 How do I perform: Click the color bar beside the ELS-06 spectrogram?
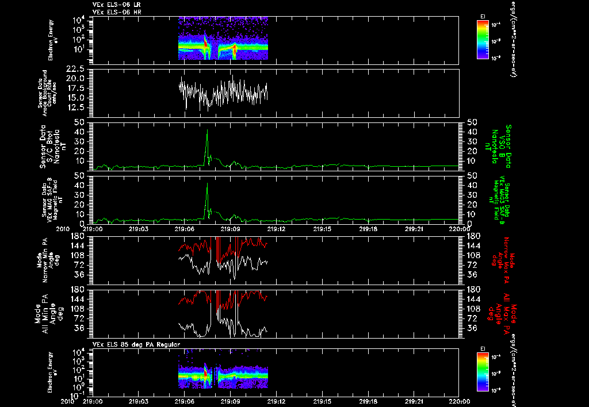tap(483, 40)
